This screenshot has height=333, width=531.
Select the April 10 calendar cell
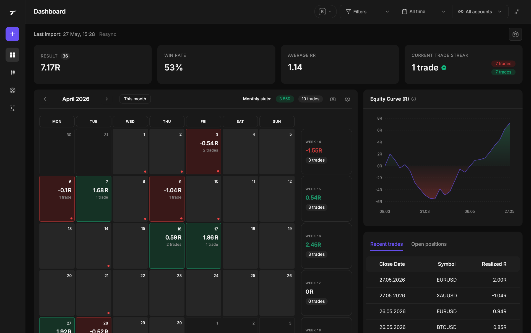pyautogui.click(x=204, y=199)
